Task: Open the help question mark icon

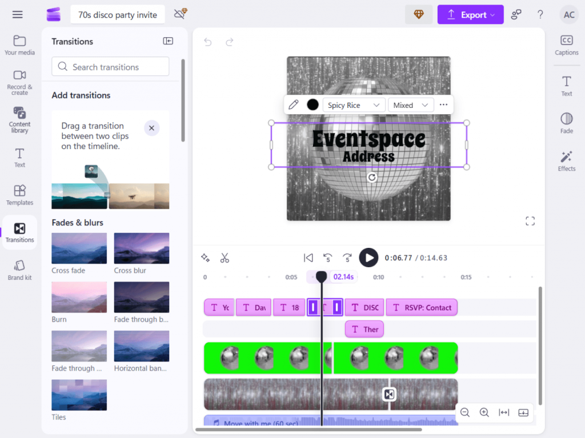Action: [540, 14]
